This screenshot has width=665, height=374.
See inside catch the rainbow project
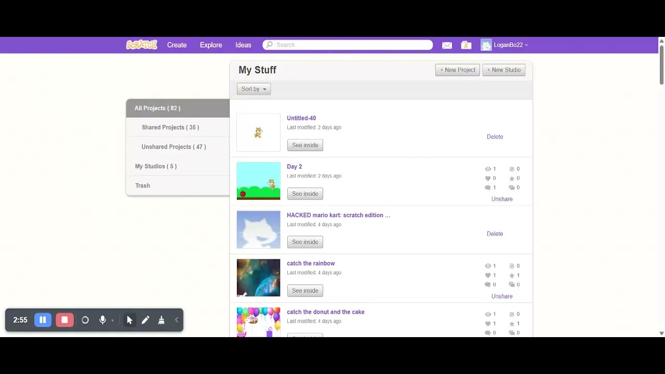pos(305,291)
